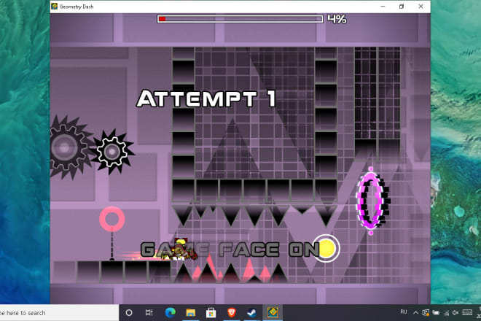Viewport: 481px width, 321px height.
Task: Open Cortana from the taskbar
Action: [x=129, y=313]
